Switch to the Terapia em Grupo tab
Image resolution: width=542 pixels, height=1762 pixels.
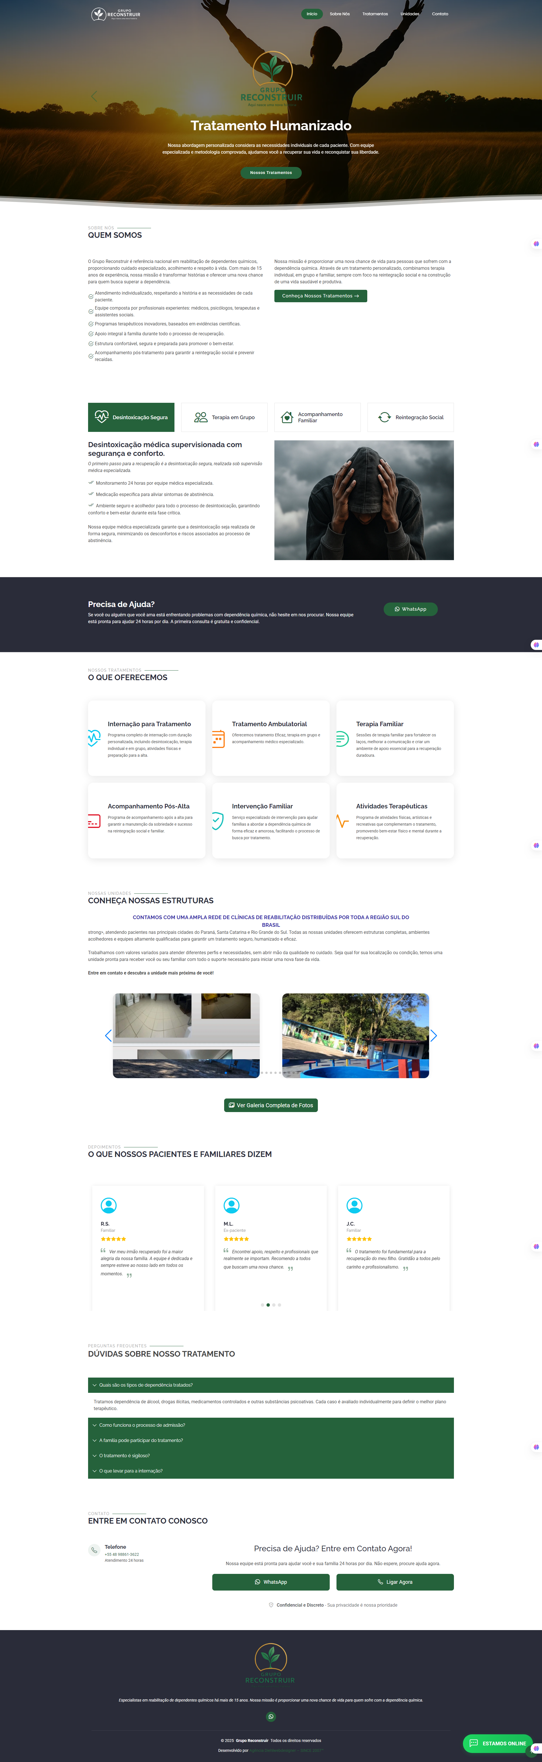click(224, 417)
